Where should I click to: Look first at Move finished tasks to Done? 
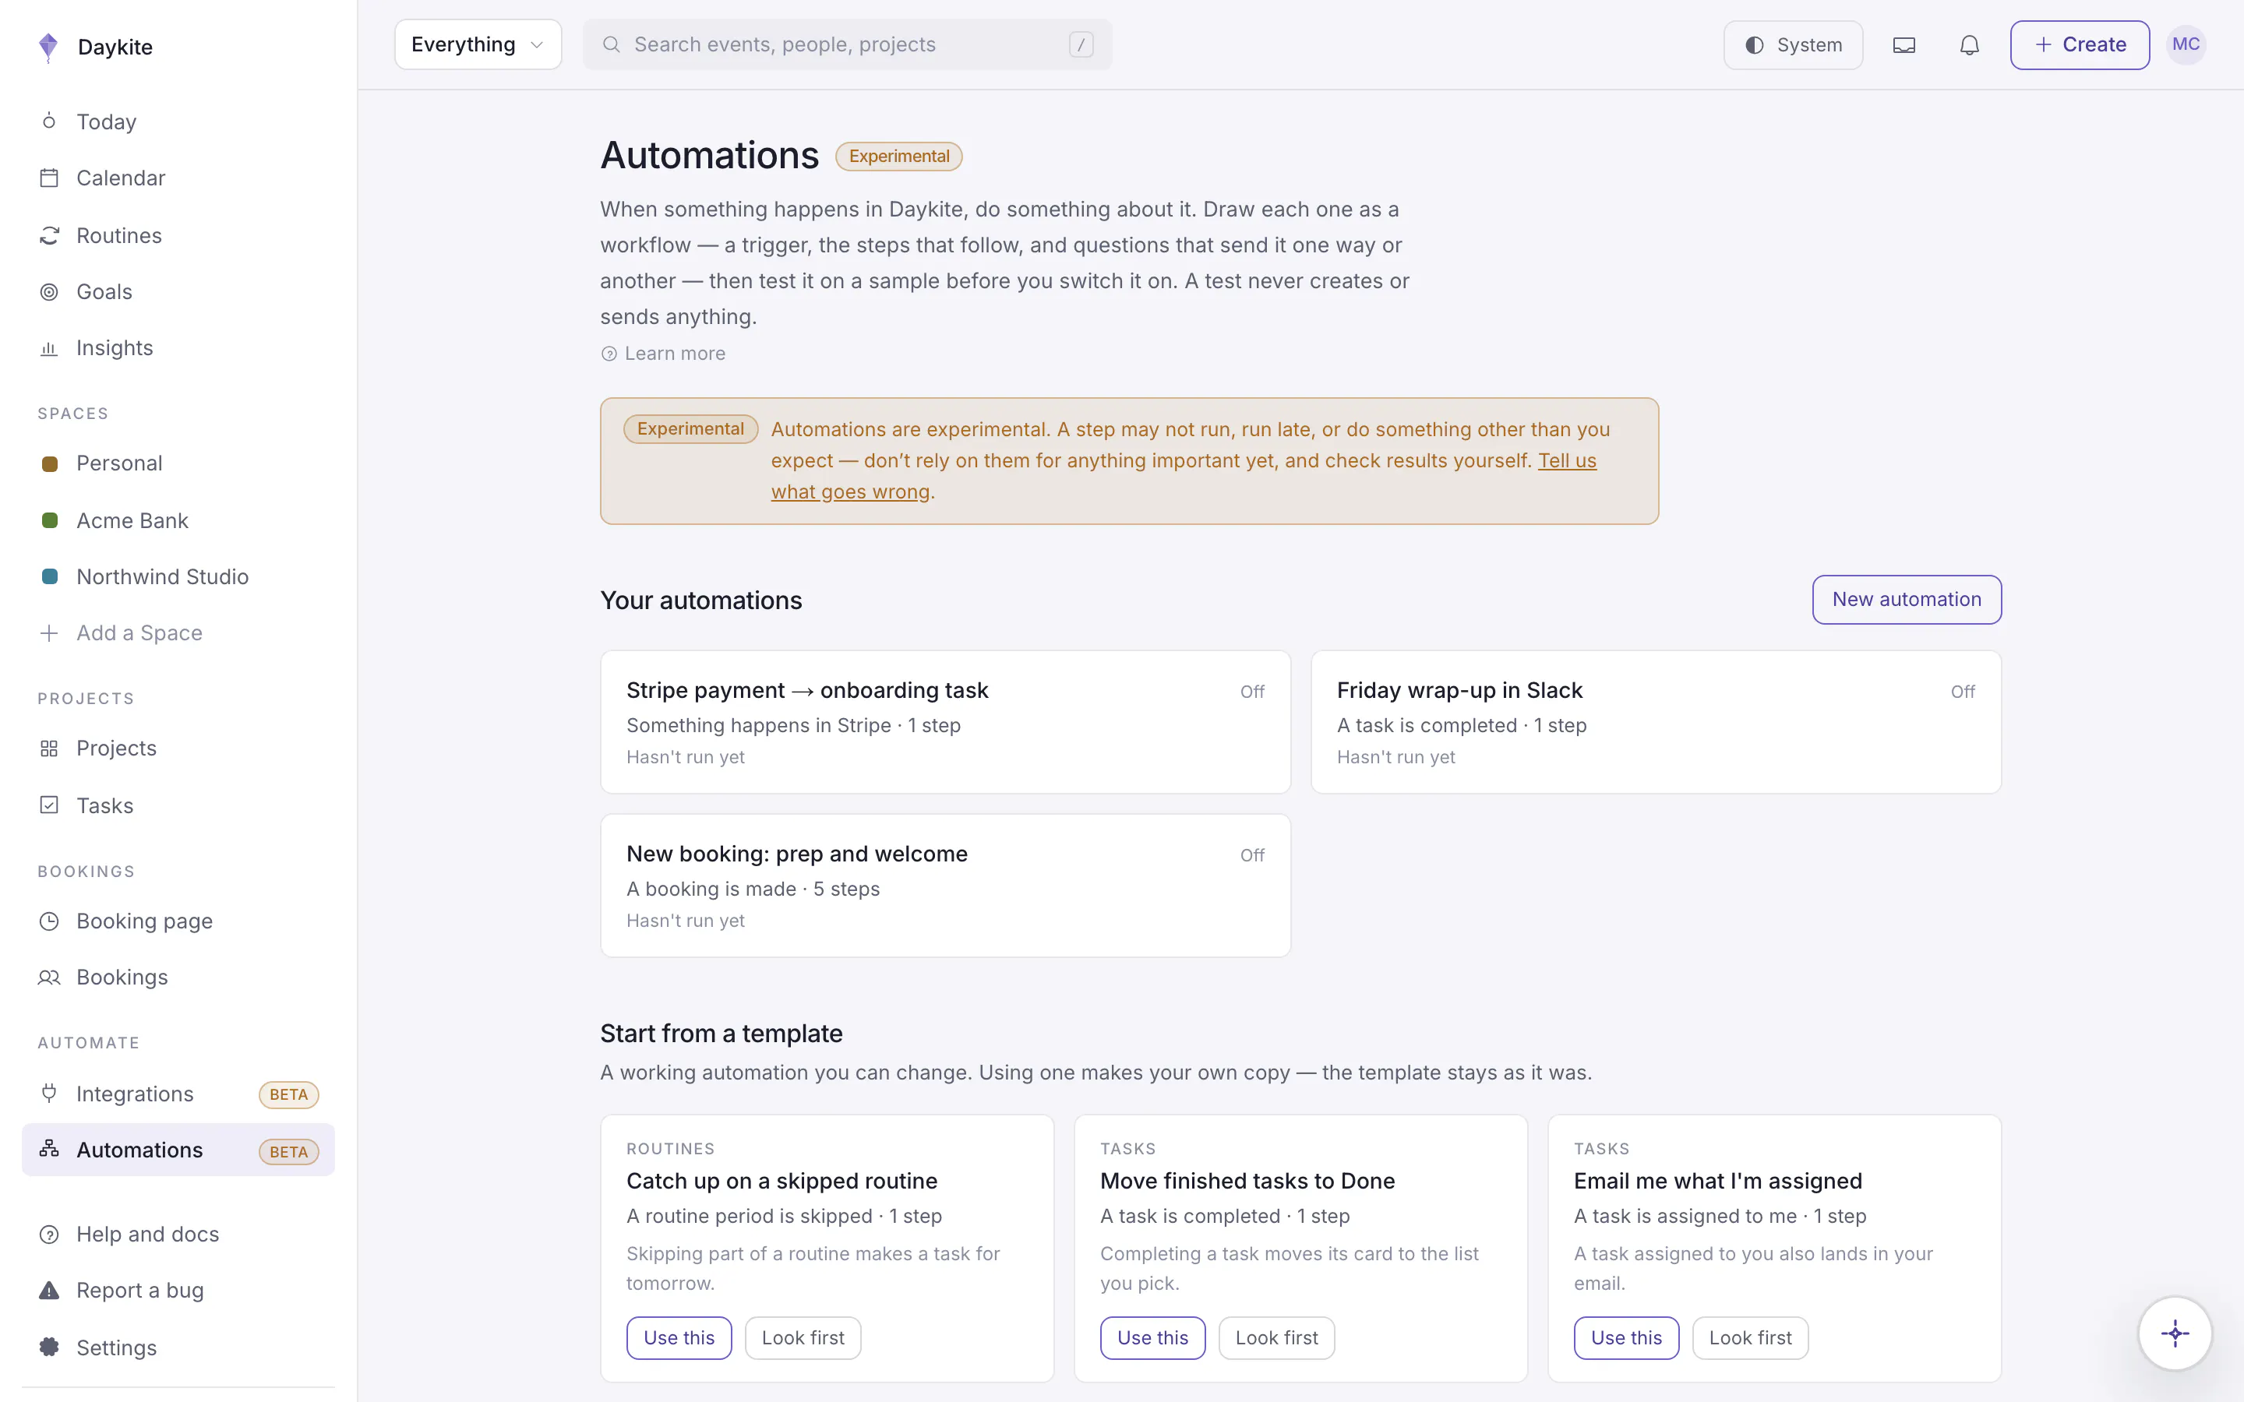1276,1338
